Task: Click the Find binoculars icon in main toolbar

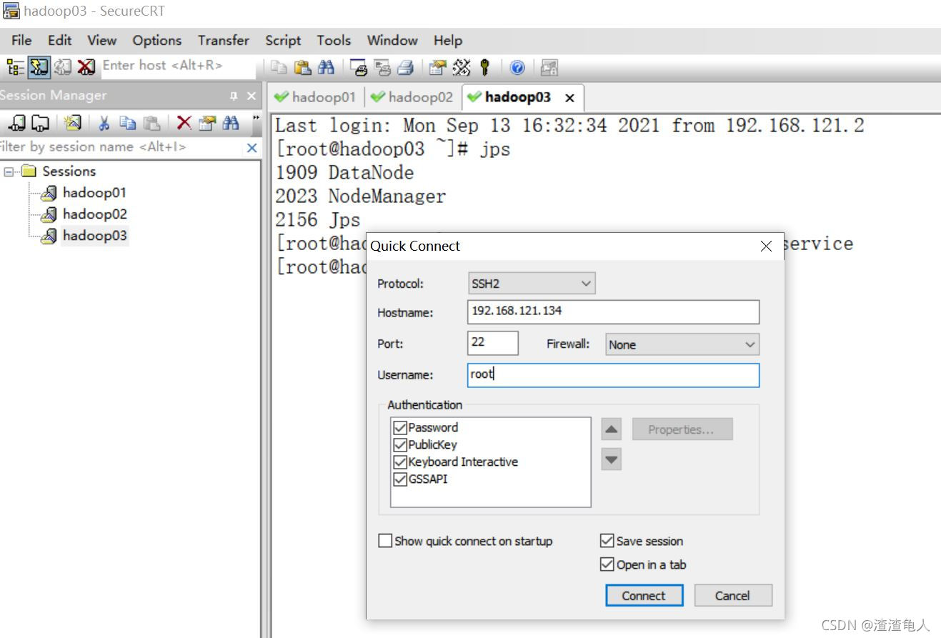Action: (327, 67)
